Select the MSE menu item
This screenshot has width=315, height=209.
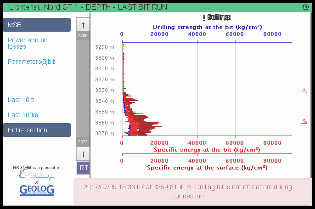point(37,25)
